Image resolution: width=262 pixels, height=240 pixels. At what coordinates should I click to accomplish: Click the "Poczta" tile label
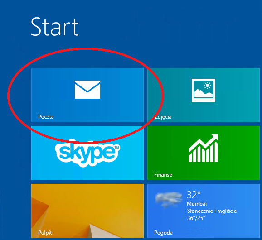point(46,117)
